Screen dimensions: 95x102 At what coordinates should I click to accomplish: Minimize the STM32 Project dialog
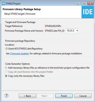point(78,4)
